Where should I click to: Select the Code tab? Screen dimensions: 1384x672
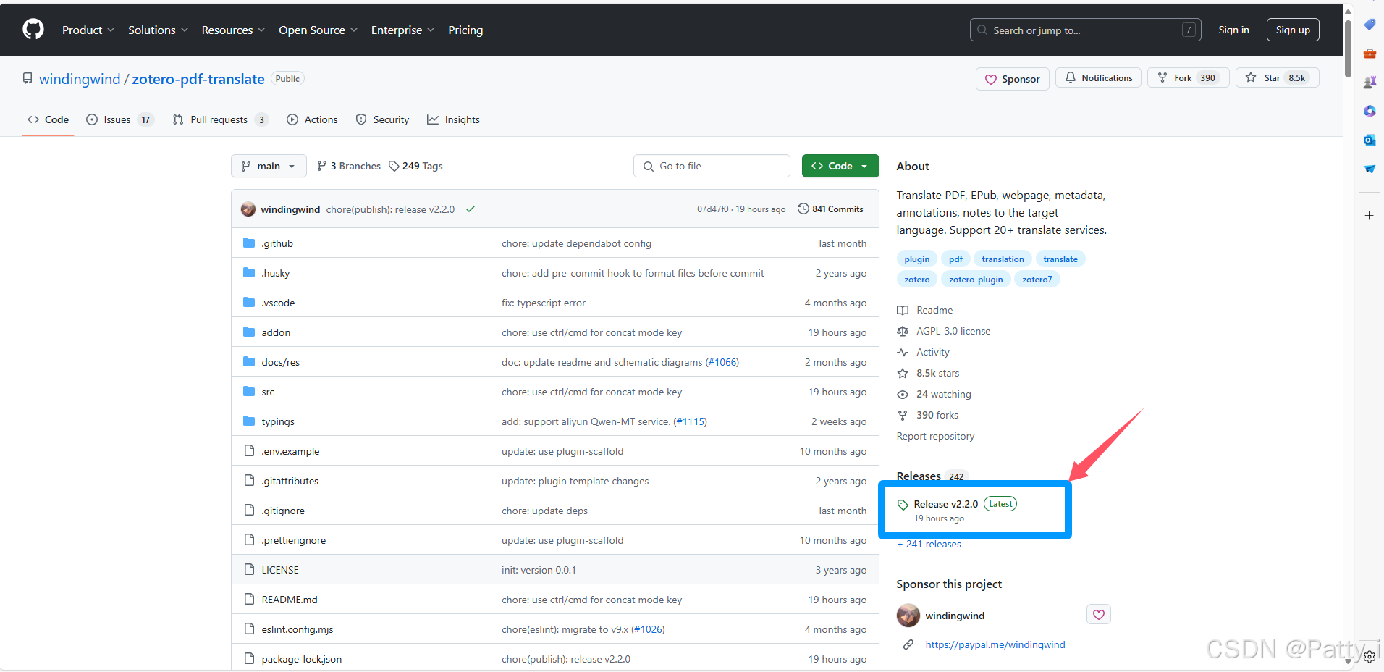(x=48, y=119)
